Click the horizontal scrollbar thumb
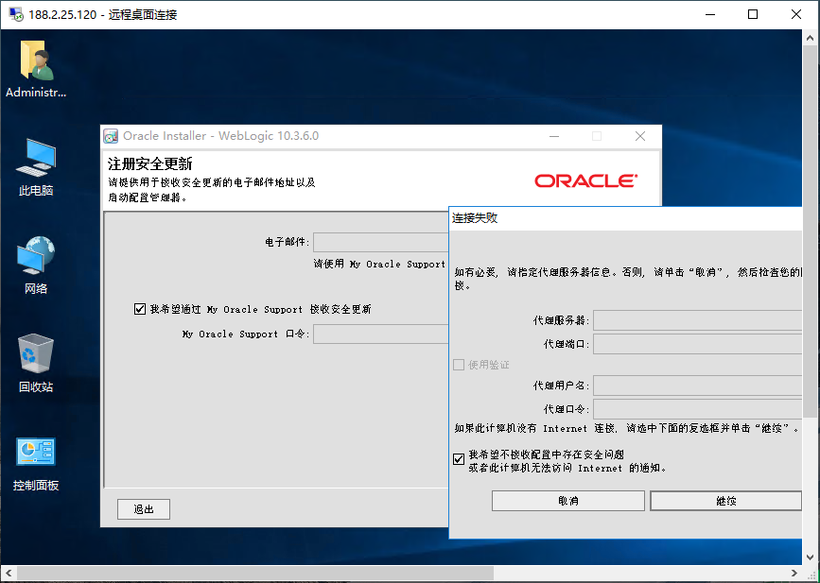Viewport: 820px width, 583px height. [255, 573]
